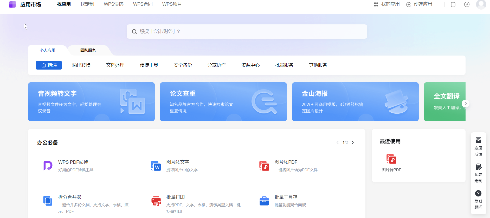Image resolution: width=490 pixels, height=218 pixels.
Task: Open 图片转PDF icon under 最近使用
Action: click(391, 159)
